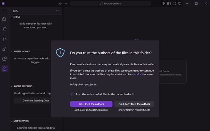Click the Kiro app logo
Screen dimensions: 210x131
[x=3, y=3]
